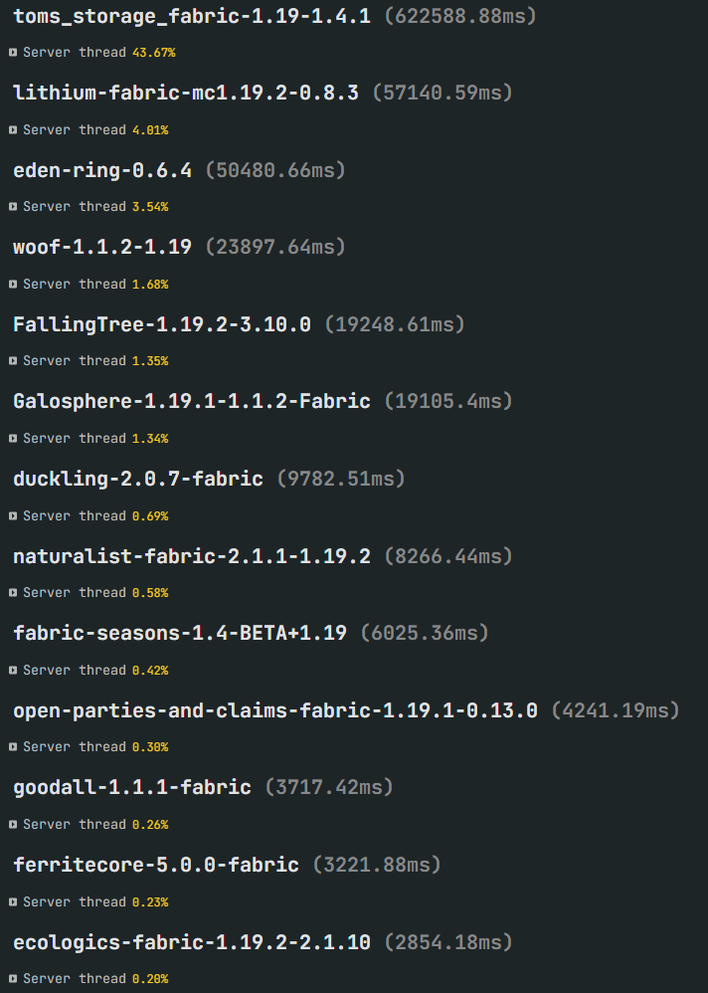Toggle open goodall's Server thread entry

tap(13, 824)
